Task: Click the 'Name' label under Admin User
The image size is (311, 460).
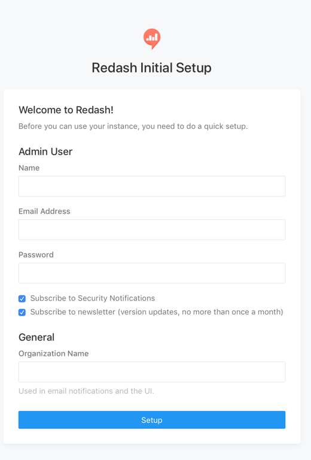Action: 29,168
